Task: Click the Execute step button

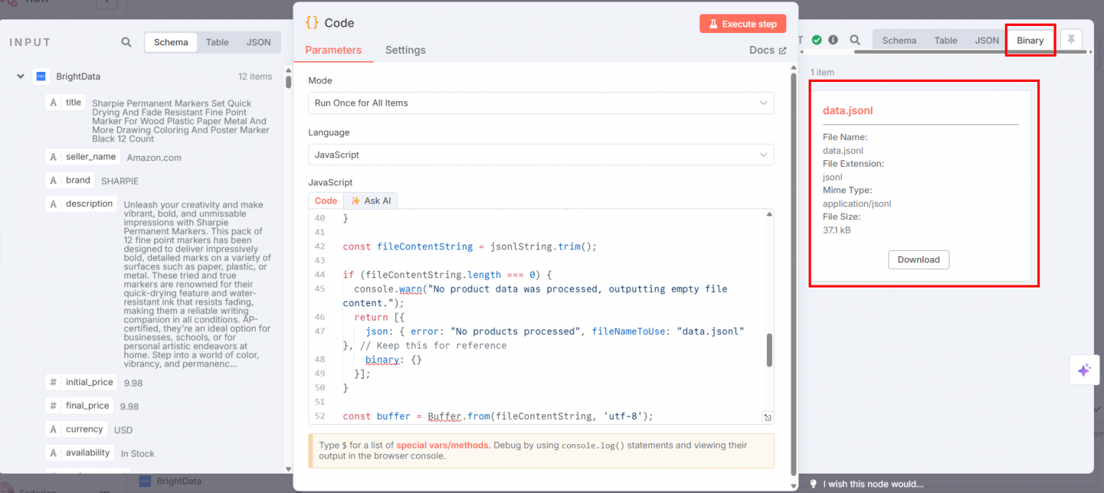Action: [x=742, y=23]
